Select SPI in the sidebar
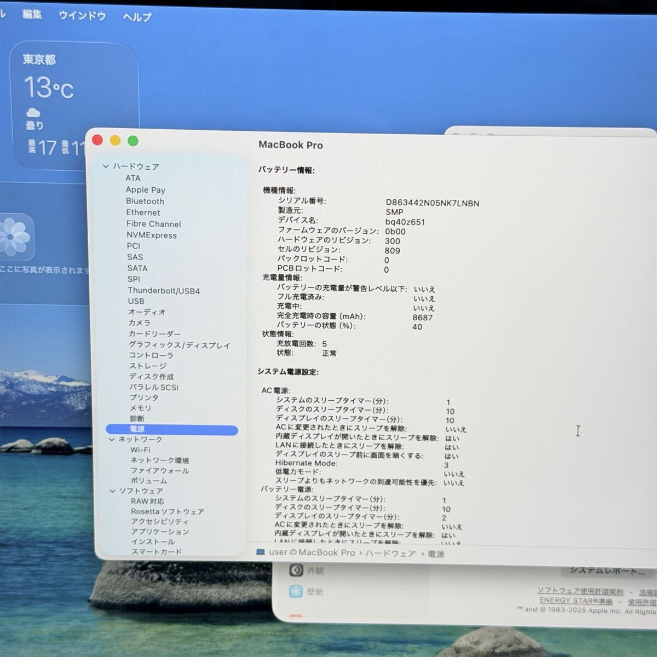The width and height of the screenshot is (657, 657). click(134, 279)
